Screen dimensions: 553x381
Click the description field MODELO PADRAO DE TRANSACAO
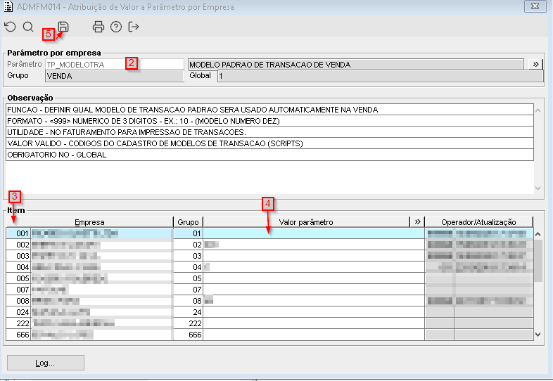[355, 65]
